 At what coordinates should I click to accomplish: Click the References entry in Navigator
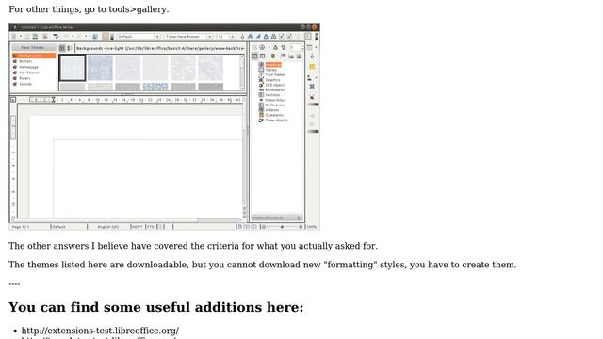[275, 105]
